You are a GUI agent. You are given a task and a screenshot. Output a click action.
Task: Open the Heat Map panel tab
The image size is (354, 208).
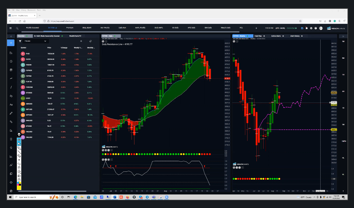(258, 36)
